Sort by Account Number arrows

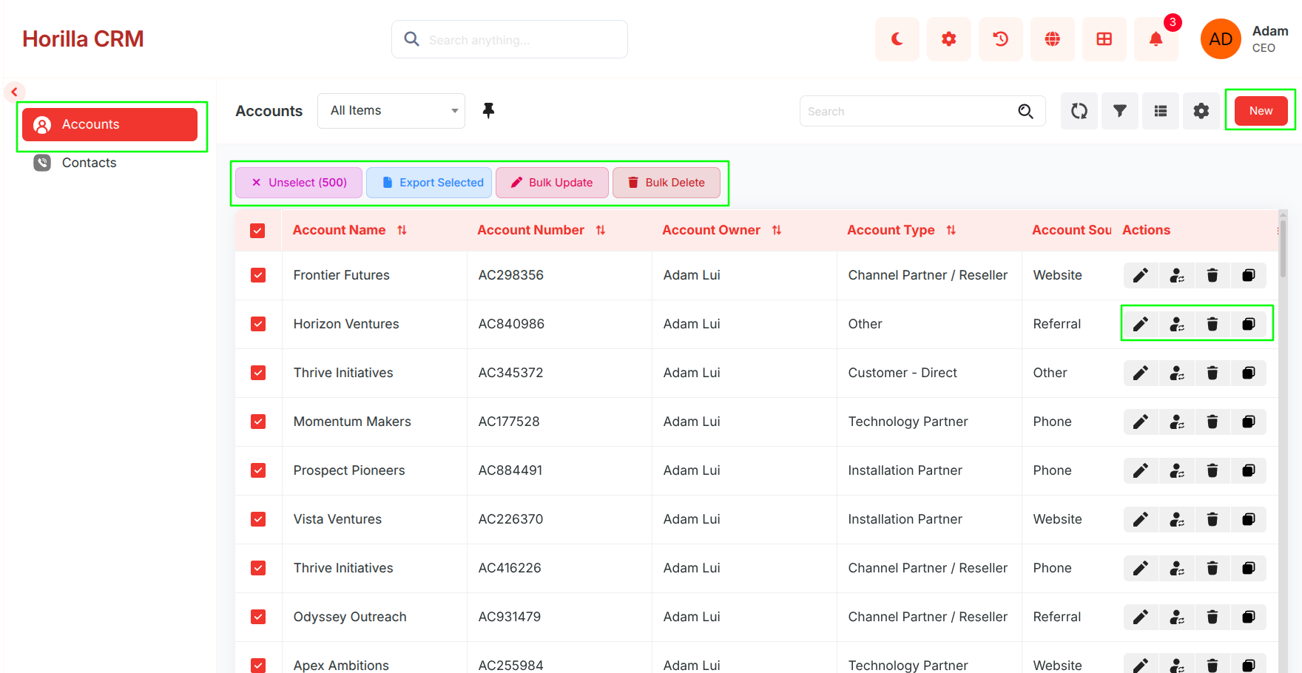pyautogui.click(x=601, y=230)
